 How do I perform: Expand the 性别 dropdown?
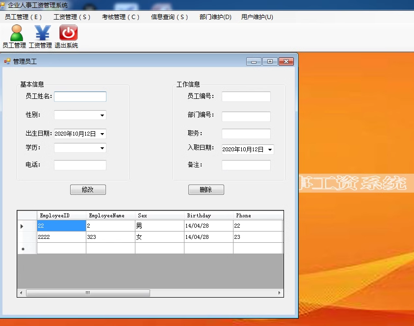pyautogui.click(x=102, y=115)
